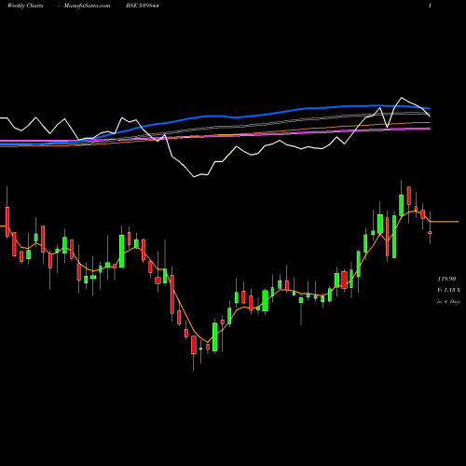Click the 'BSE 539844' symbol text
Screen dimensions: 466x466
(x=143, y=6)
